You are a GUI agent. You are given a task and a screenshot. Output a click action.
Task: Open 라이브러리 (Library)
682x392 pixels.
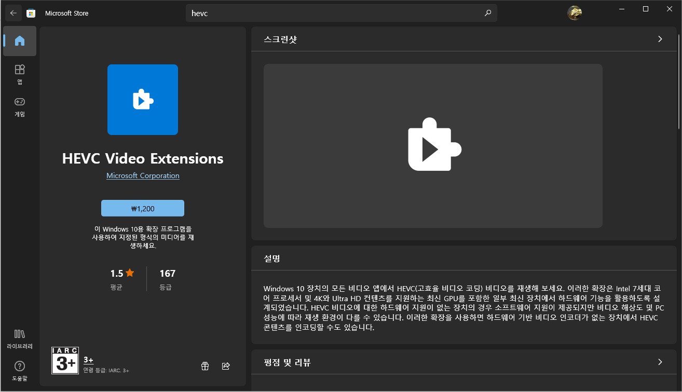(x=20, y=339)
